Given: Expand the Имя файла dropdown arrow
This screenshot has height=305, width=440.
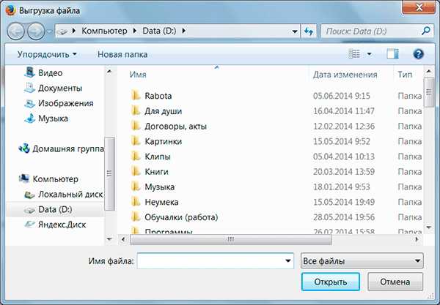Looking at the screenshot, I should [288, 260].
